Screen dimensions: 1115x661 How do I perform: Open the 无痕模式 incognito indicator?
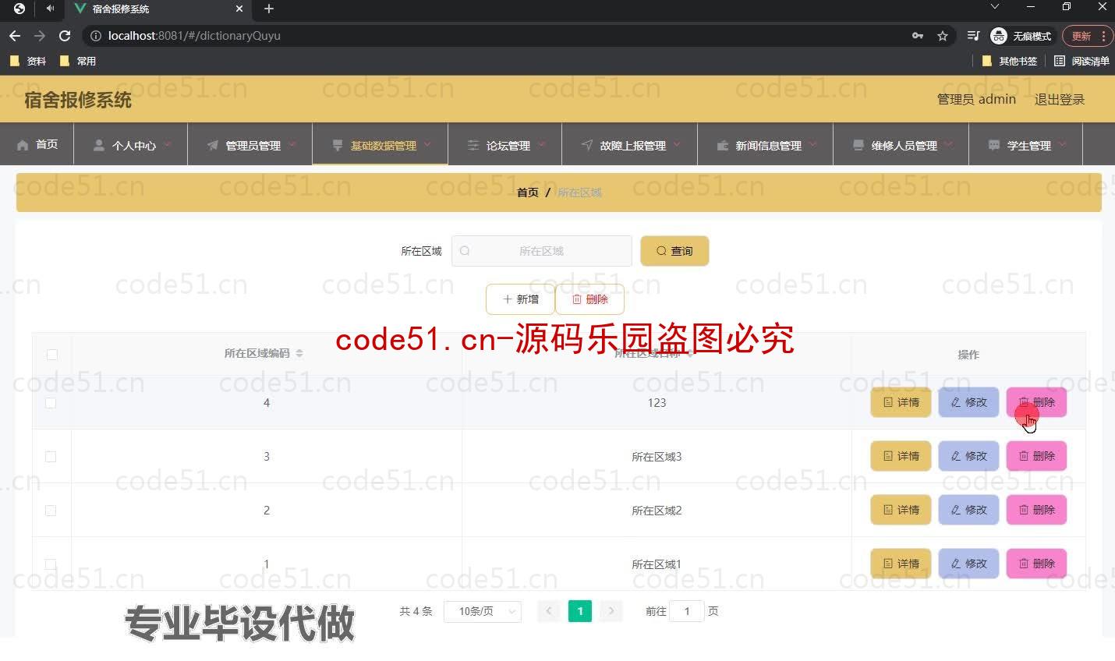click(x=1021, y=36)
